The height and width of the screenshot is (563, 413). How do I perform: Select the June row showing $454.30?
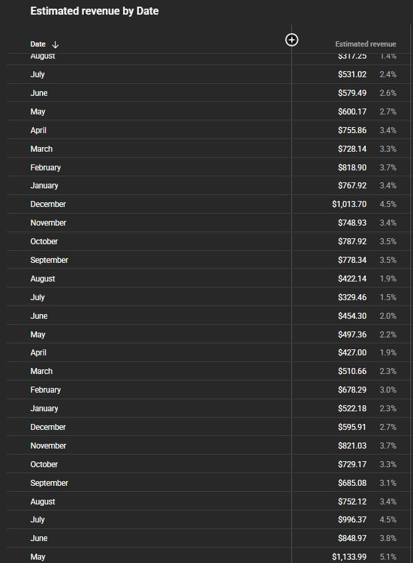click(39, 316)
